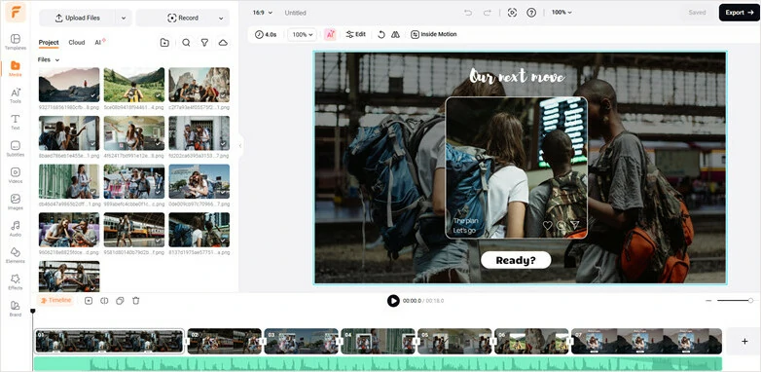The width and height of the screenshot is (761, 372).
Task: Click the Upload Files button
Action: (78, 18)
